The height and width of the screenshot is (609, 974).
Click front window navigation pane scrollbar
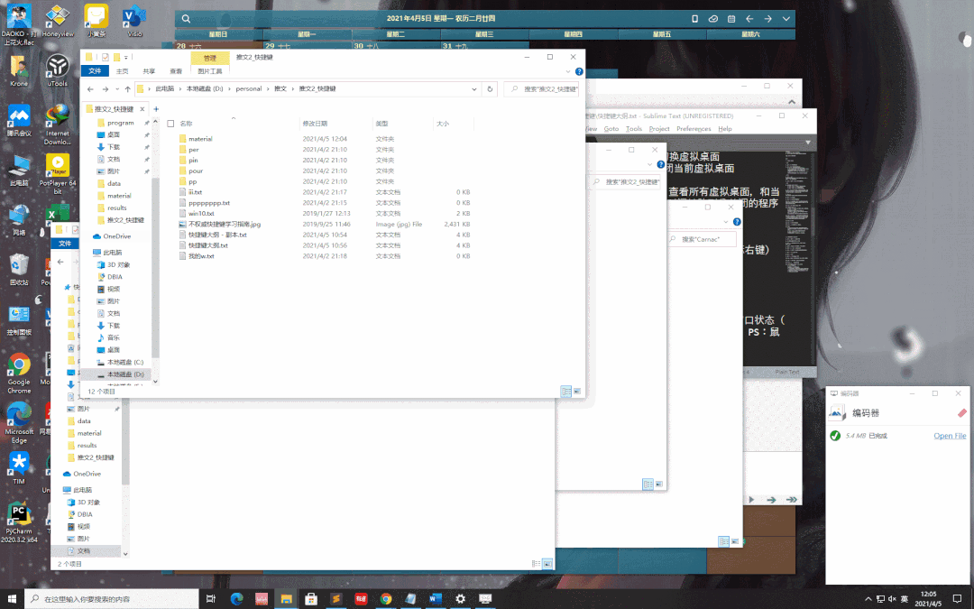click(155, 267)
